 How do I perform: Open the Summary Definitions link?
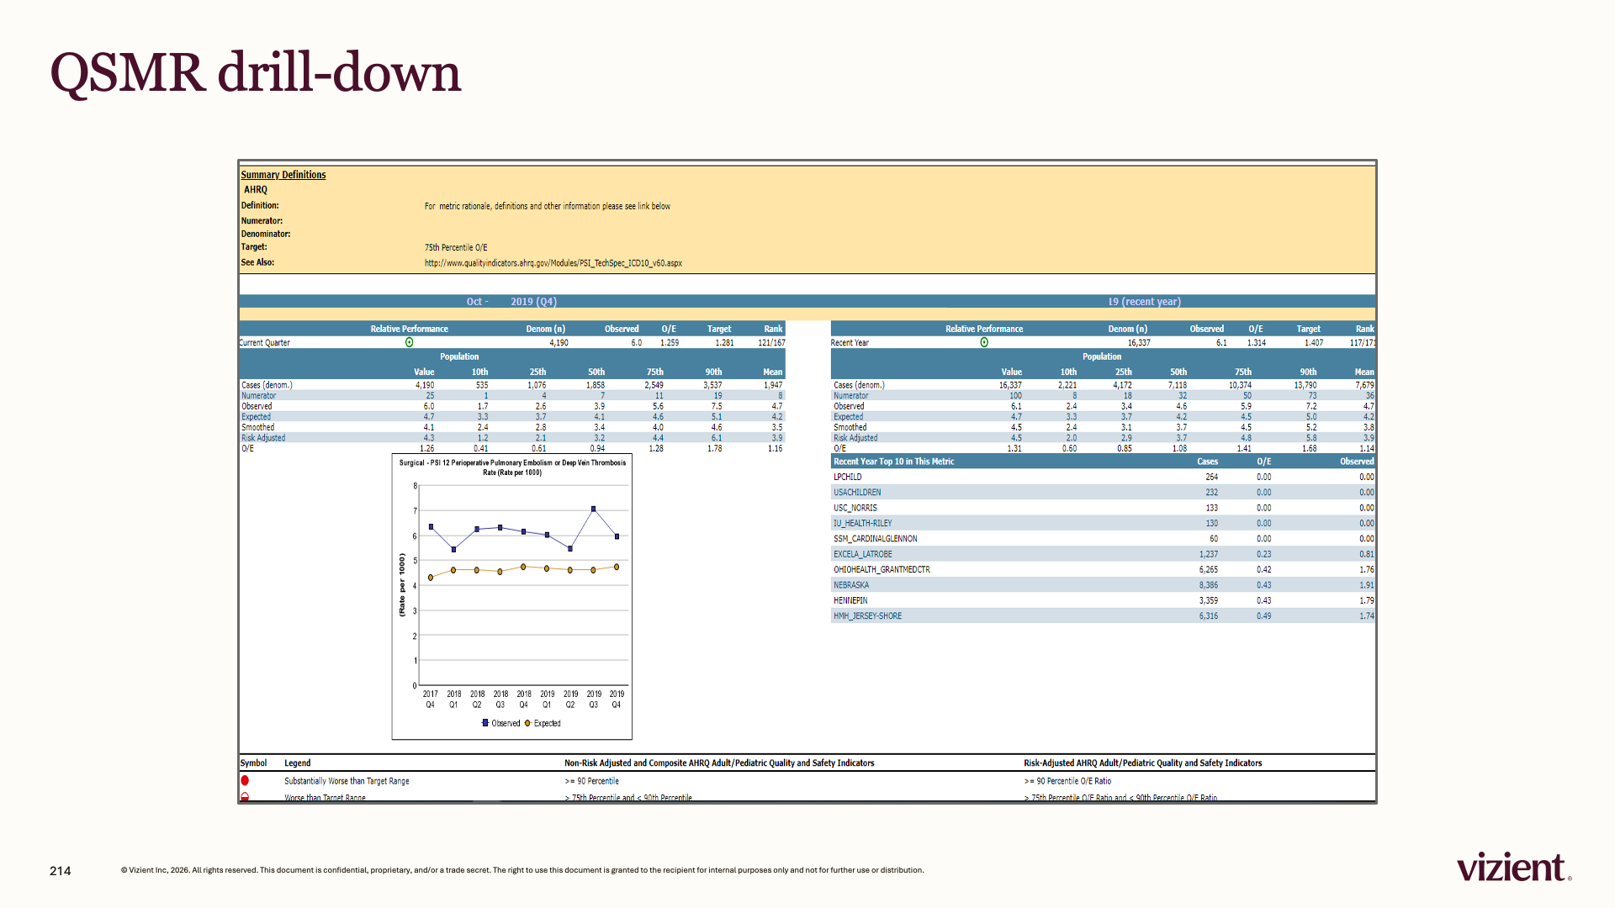[x=283, y=175]
